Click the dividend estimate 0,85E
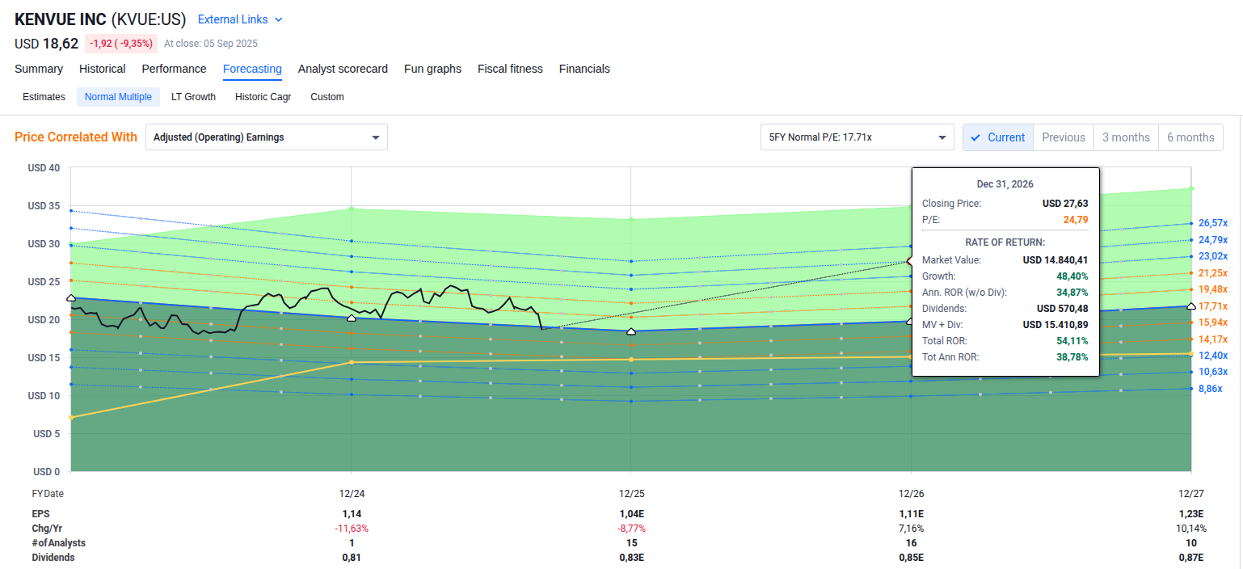This screenshot has height=569, width=1243. pyautogui.click(x=911, y=558)
